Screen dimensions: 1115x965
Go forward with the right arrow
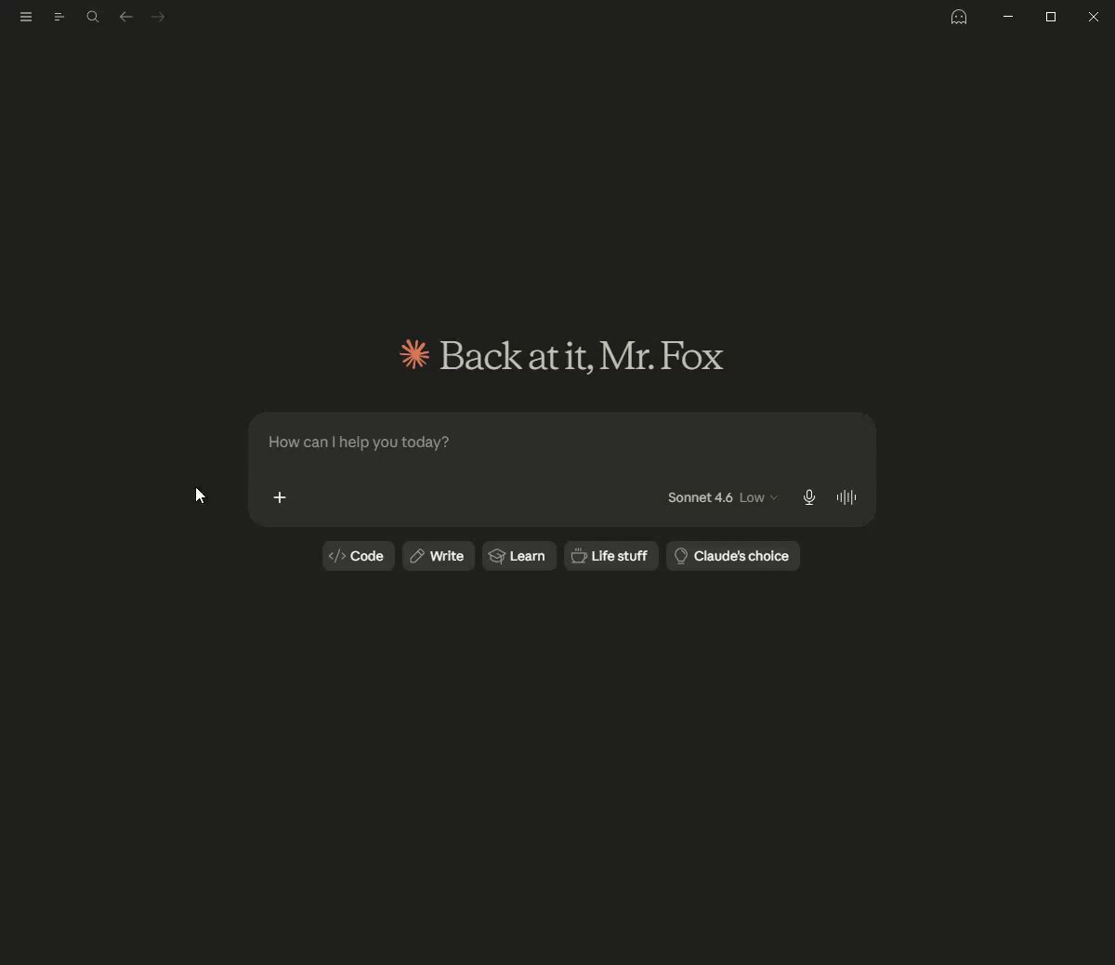[158, 17]
